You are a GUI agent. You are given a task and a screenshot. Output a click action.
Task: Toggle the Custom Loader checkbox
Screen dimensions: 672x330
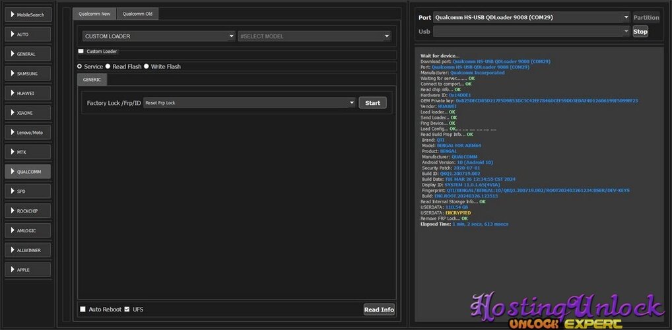[81, 51]
